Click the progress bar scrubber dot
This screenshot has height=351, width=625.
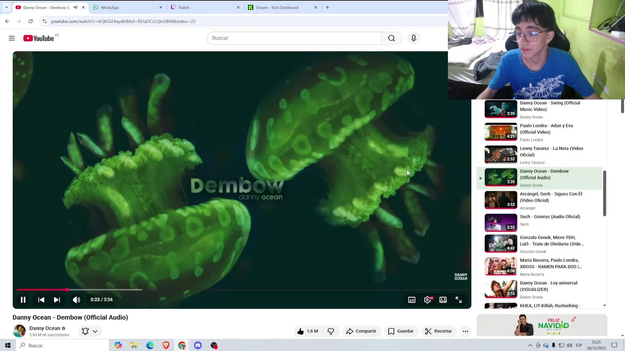(67, 290)
